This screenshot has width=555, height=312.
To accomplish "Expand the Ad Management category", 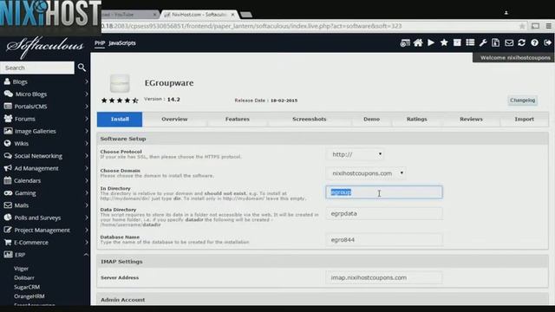I will click(45, 168).
